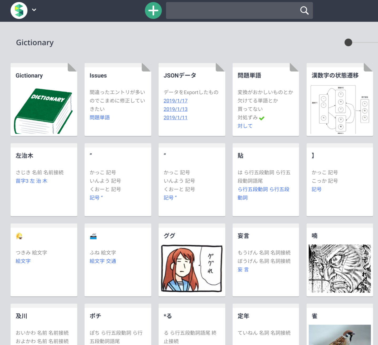This screenshot has height=345, width=378.
Task: Create a new page with the green plus button
Action: (x=153, y=11)
